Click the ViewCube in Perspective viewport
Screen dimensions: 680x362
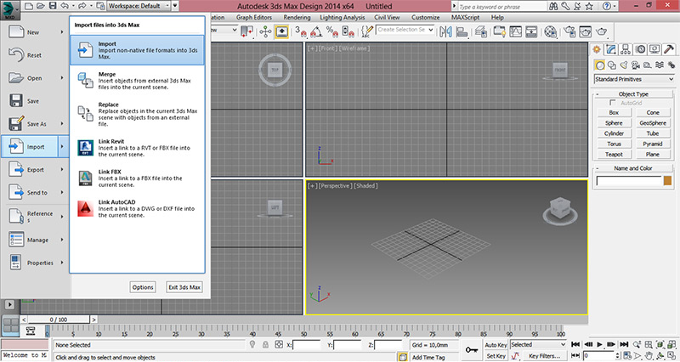coord(561,207)
